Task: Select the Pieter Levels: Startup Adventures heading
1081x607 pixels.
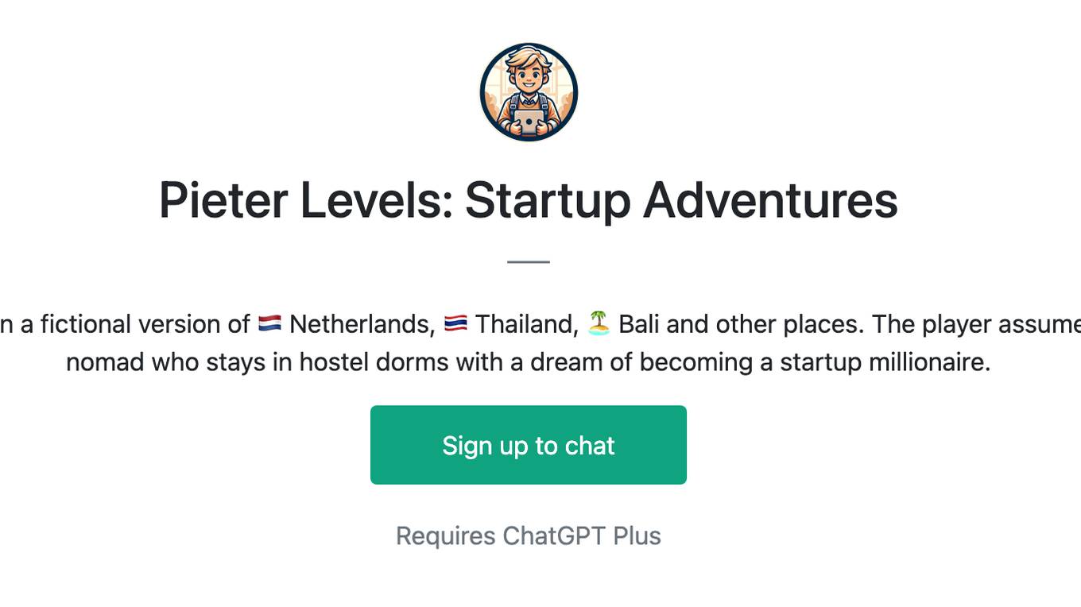Action: pyautogui.click(x=529, y=199)
